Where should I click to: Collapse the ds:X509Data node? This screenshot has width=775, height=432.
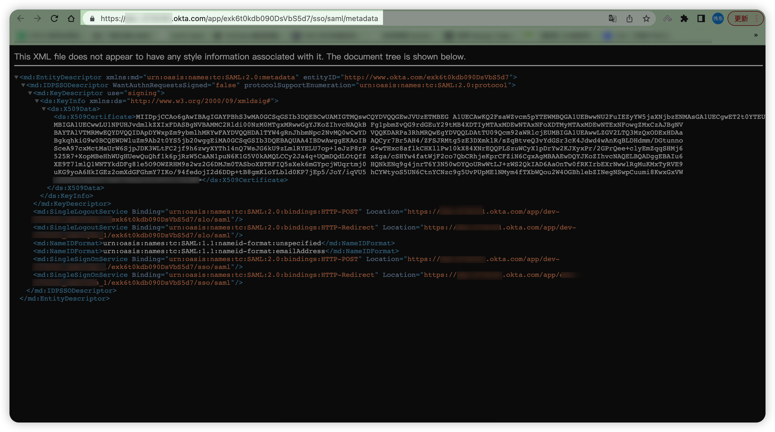[44, 109]
